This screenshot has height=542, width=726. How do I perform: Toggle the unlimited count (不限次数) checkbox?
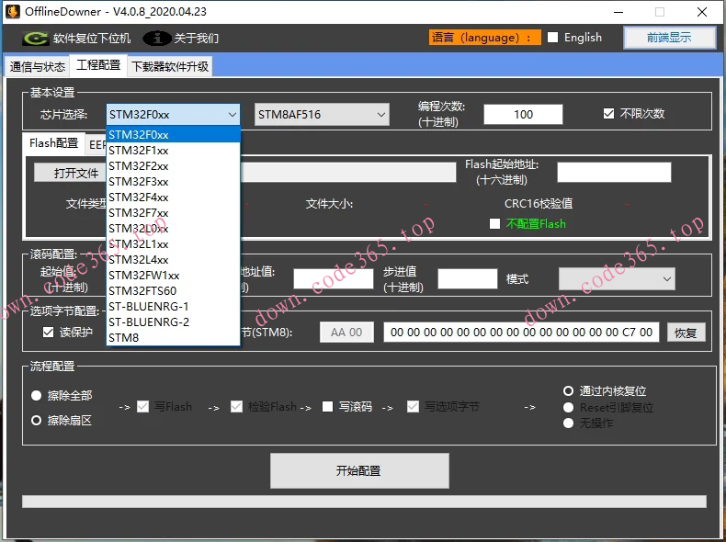coord(608,114)
